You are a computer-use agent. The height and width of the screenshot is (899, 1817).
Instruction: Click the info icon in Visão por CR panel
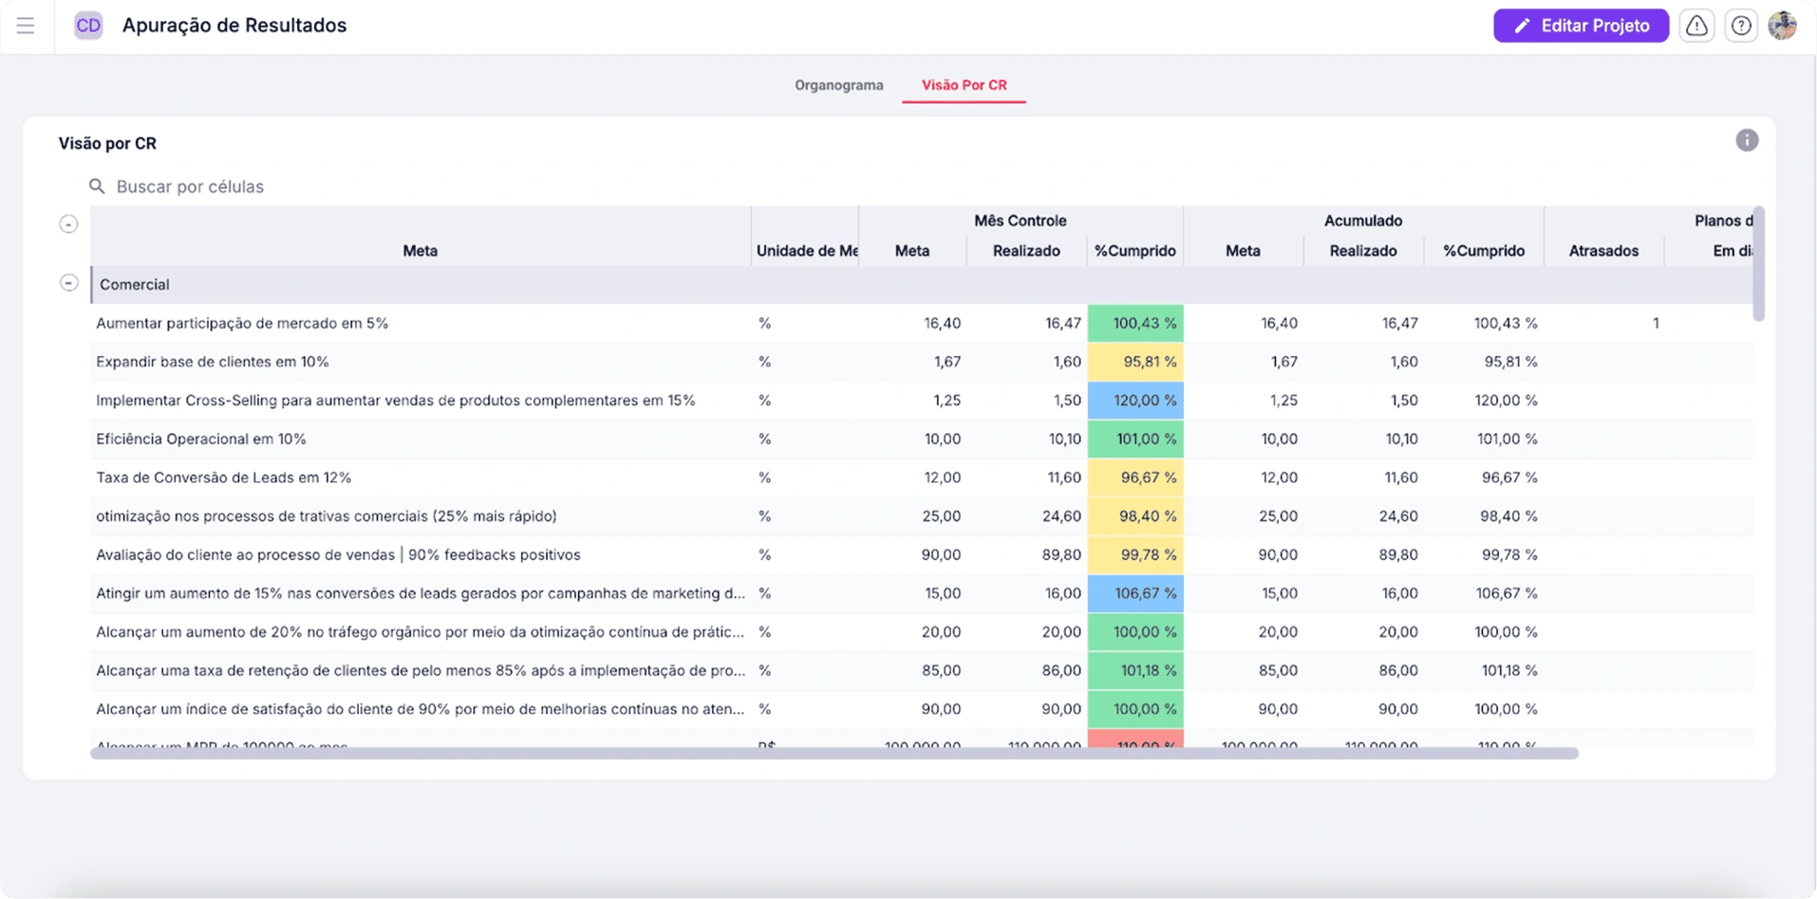coord(1746,140)
